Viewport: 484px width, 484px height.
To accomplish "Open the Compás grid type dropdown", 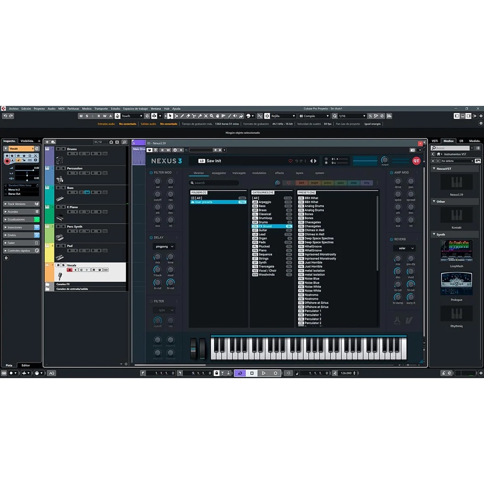I will tap(314, 116).
